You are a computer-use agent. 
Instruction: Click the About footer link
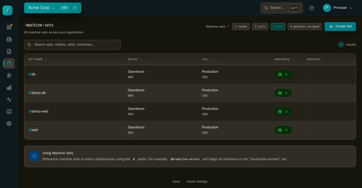176,181
